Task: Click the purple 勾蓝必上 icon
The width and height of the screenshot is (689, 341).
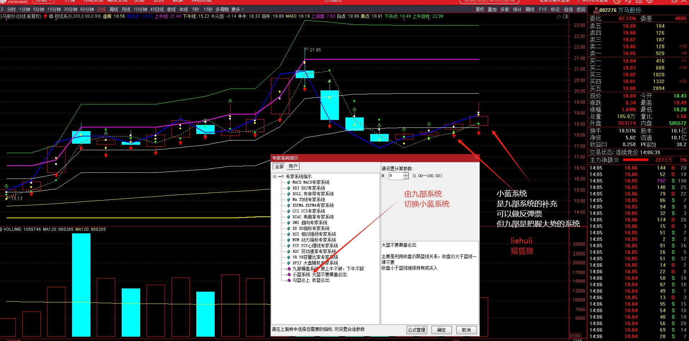Action: point(289,280)
